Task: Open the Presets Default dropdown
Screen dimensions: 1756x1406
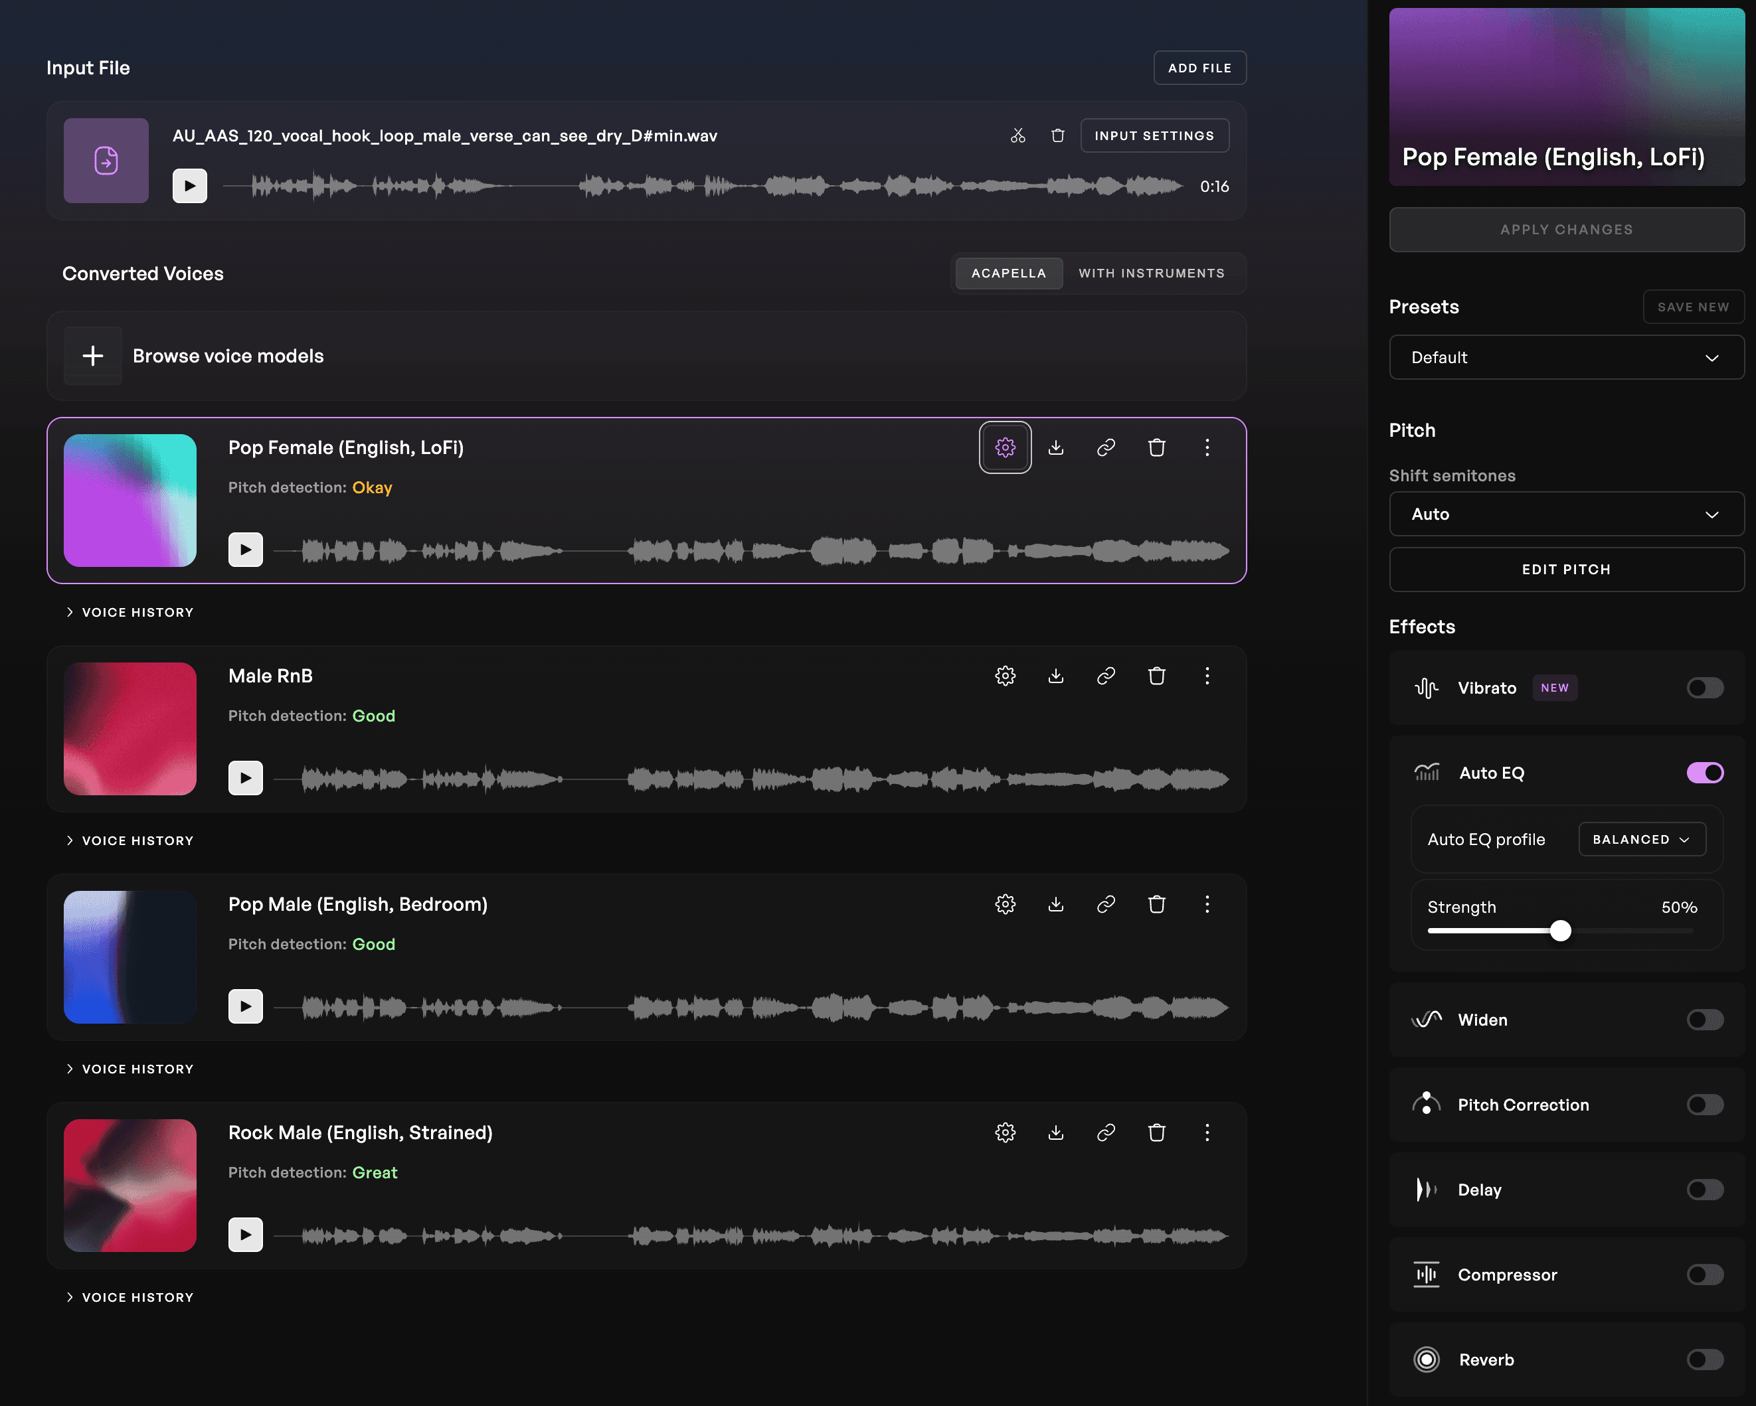Action: [x=1566, y=357]
